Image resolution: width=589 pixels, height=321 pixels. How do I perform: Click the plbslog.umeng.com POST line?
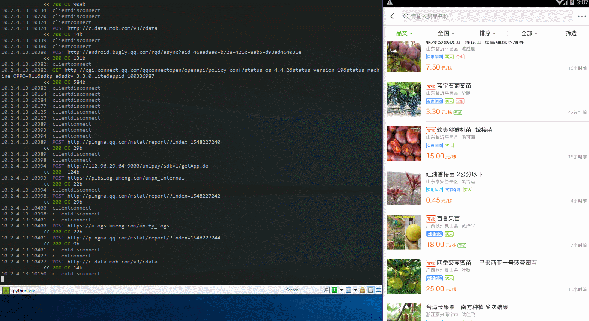point(93,178)
